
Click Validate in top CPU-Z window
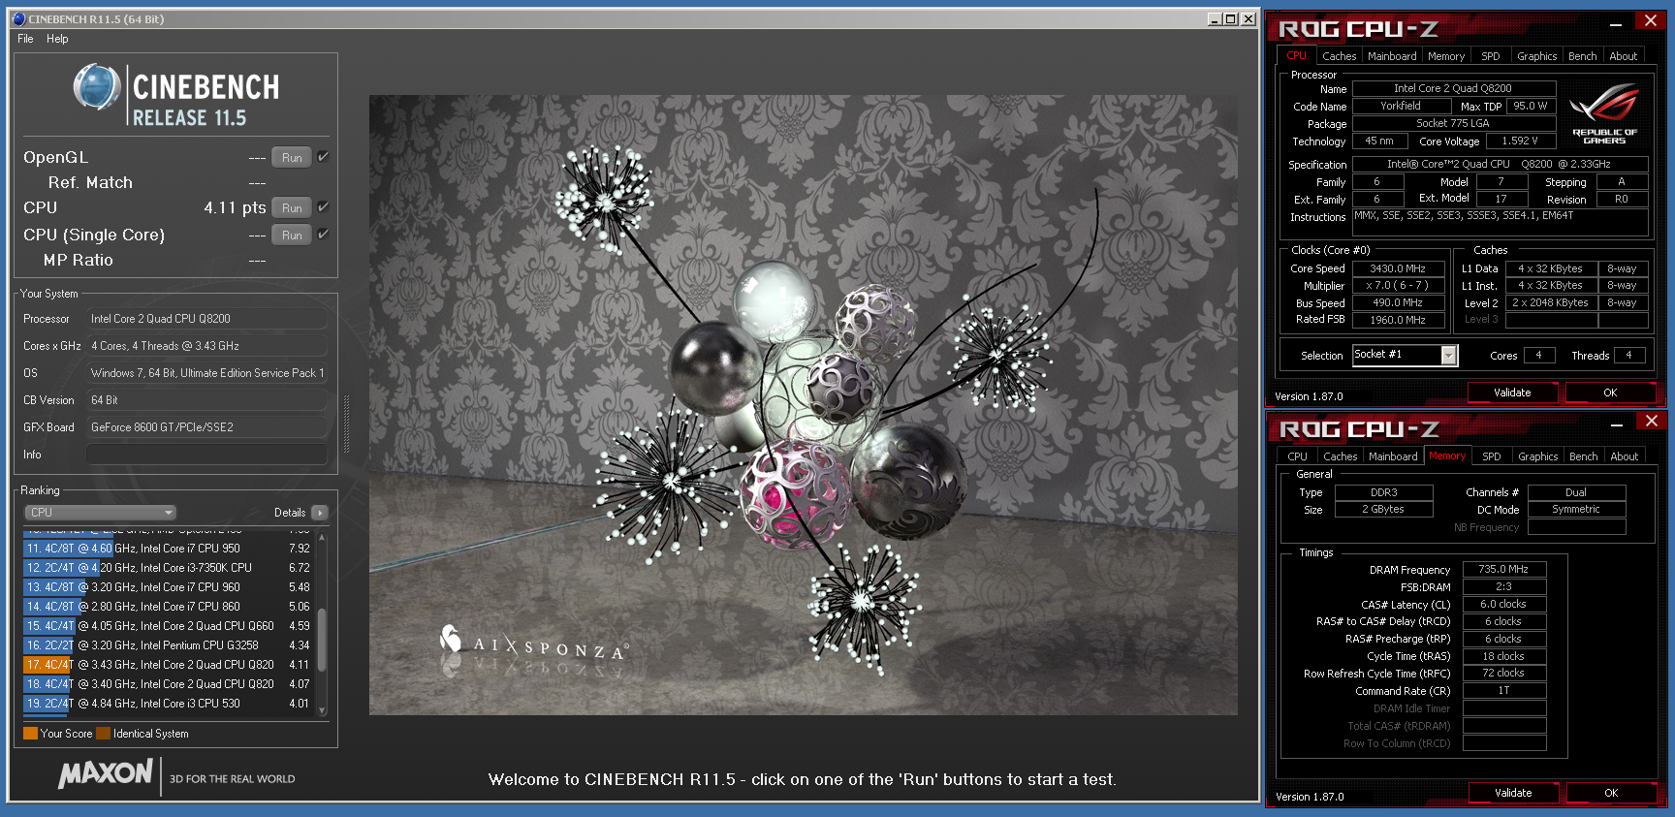pos(1512,393)
